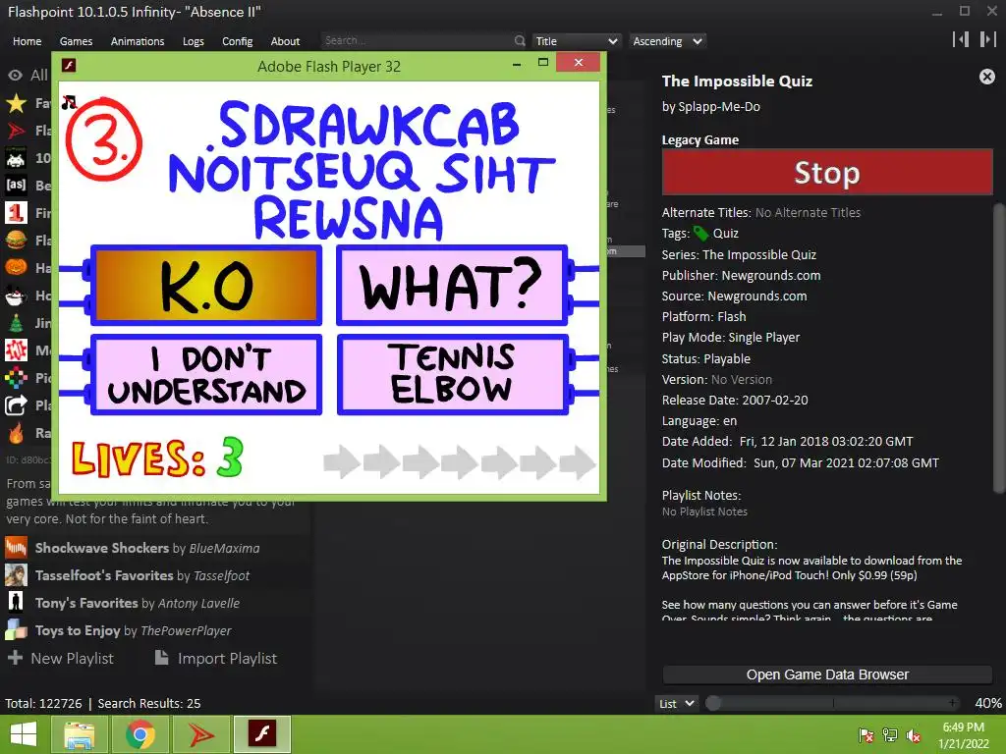Click the details panel scrollbar
1006x754 pixels.
point(998,349)
